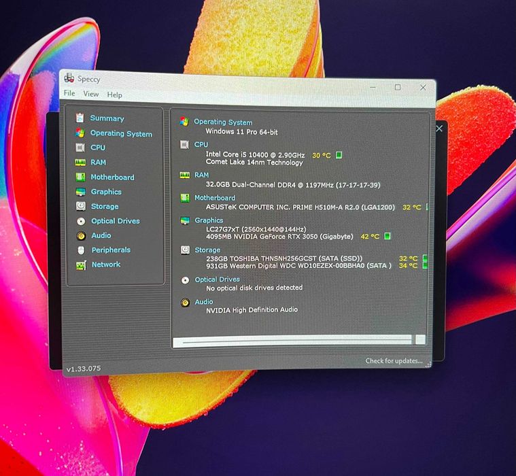
Task: Click the motherboard temperature value 32 °C
Action: (x=412, y=207)
